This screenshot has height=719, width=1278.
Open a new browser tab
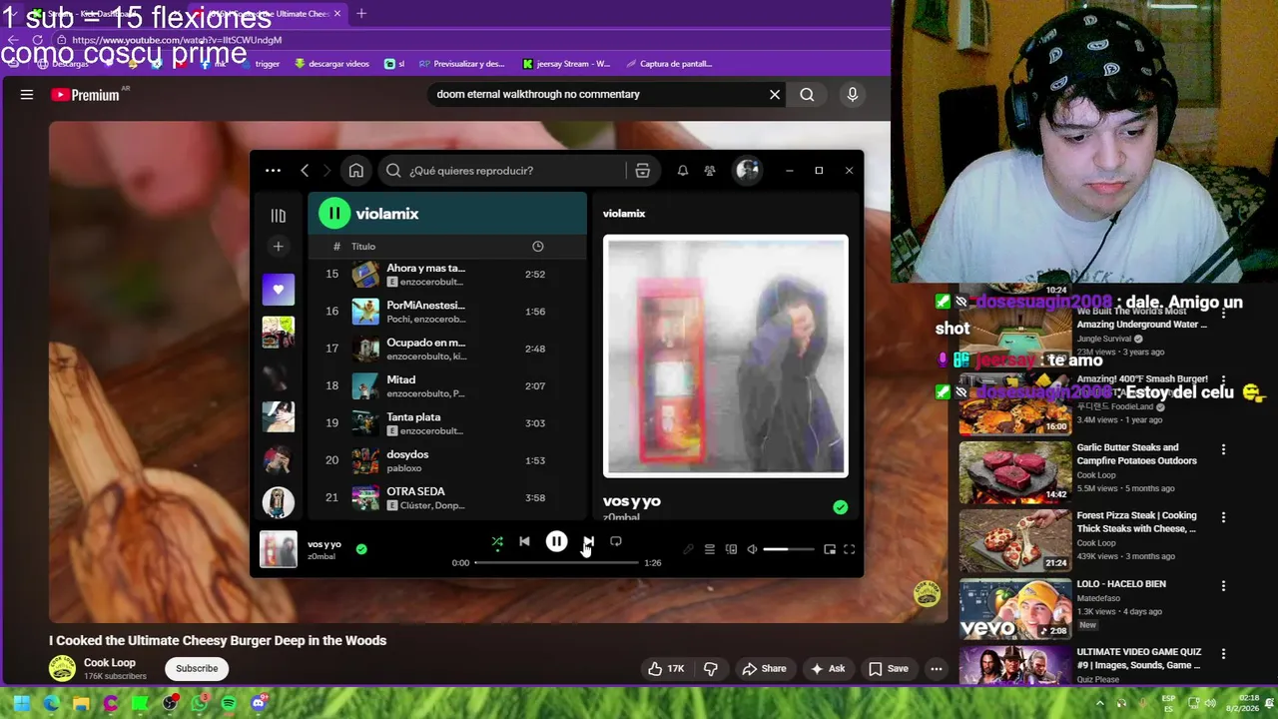coord(361,14)
